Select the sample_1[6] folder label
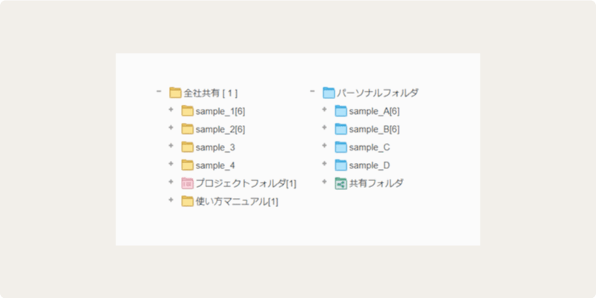596x298 pixels. coord(221,112)
